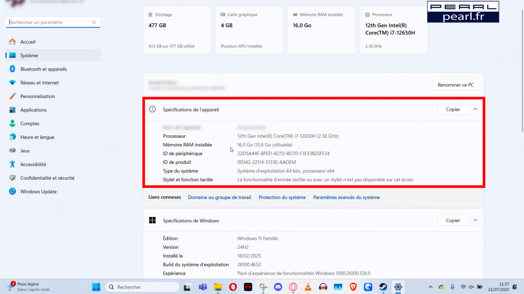Open Confidentialité et sécurité section
524x294 pixels.
tap(53, 178)
